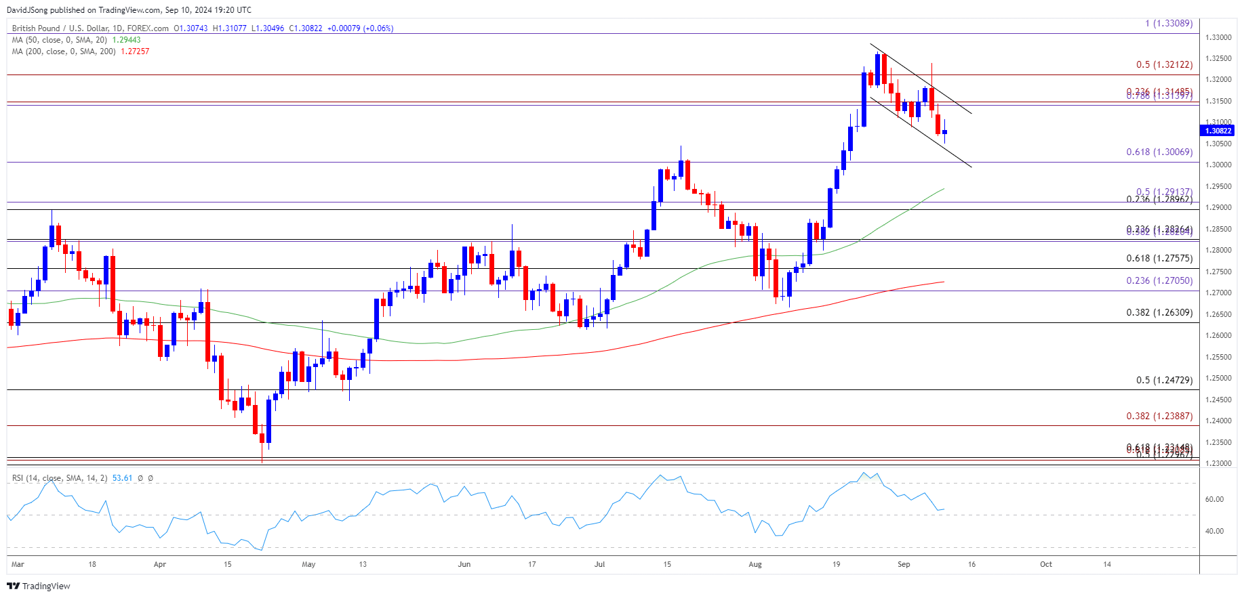Click the 0.236 (1.27050) Fibonacci label

point(1159,281)
